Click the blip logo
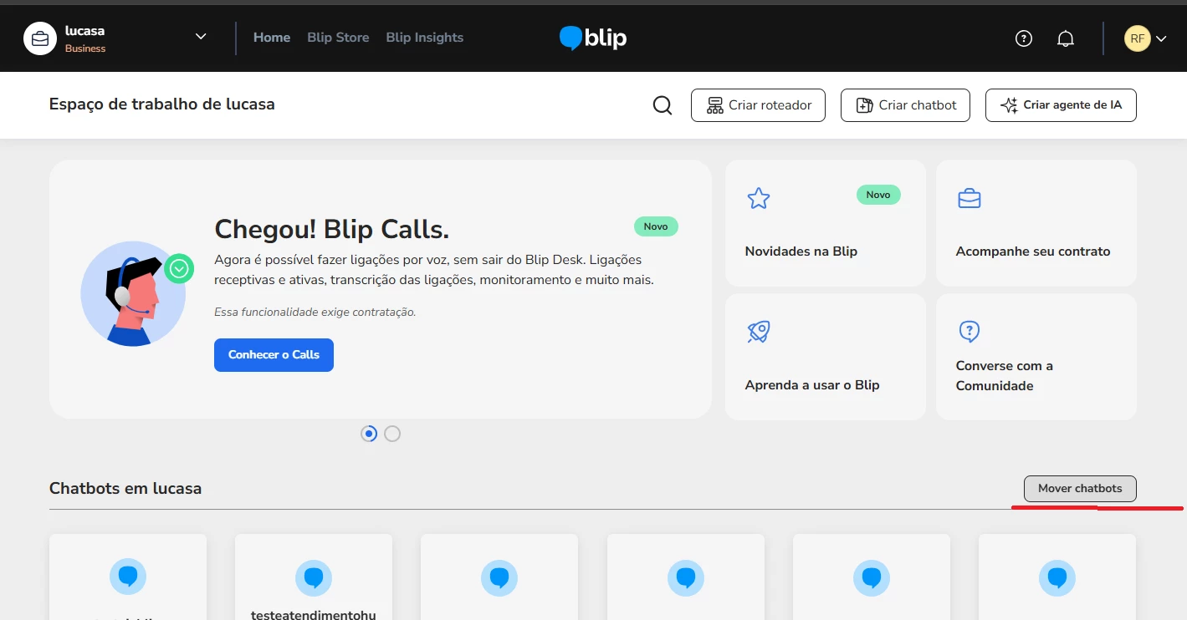Screen dimensions: 1187x620 [593, 38]
